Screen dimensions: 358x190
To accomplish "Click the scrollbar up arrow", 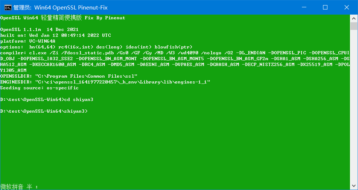I will point(354,18).
